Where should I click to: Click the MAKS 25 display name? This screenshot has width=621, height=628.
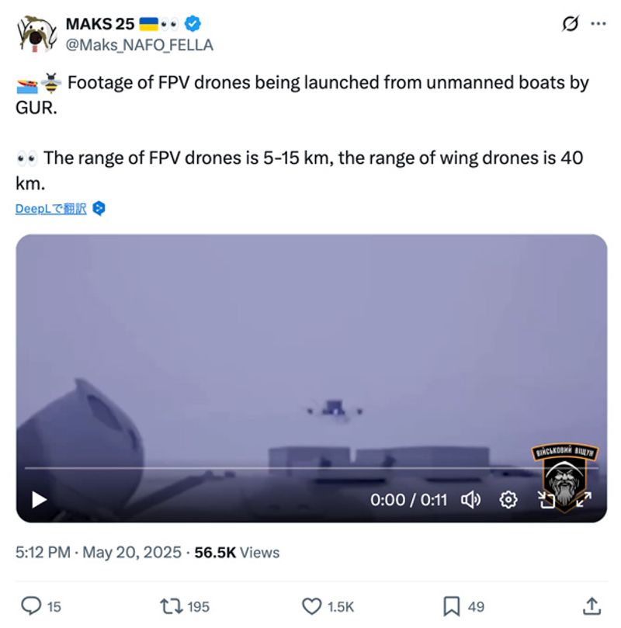pyautogui.click(x=99, y=24)
